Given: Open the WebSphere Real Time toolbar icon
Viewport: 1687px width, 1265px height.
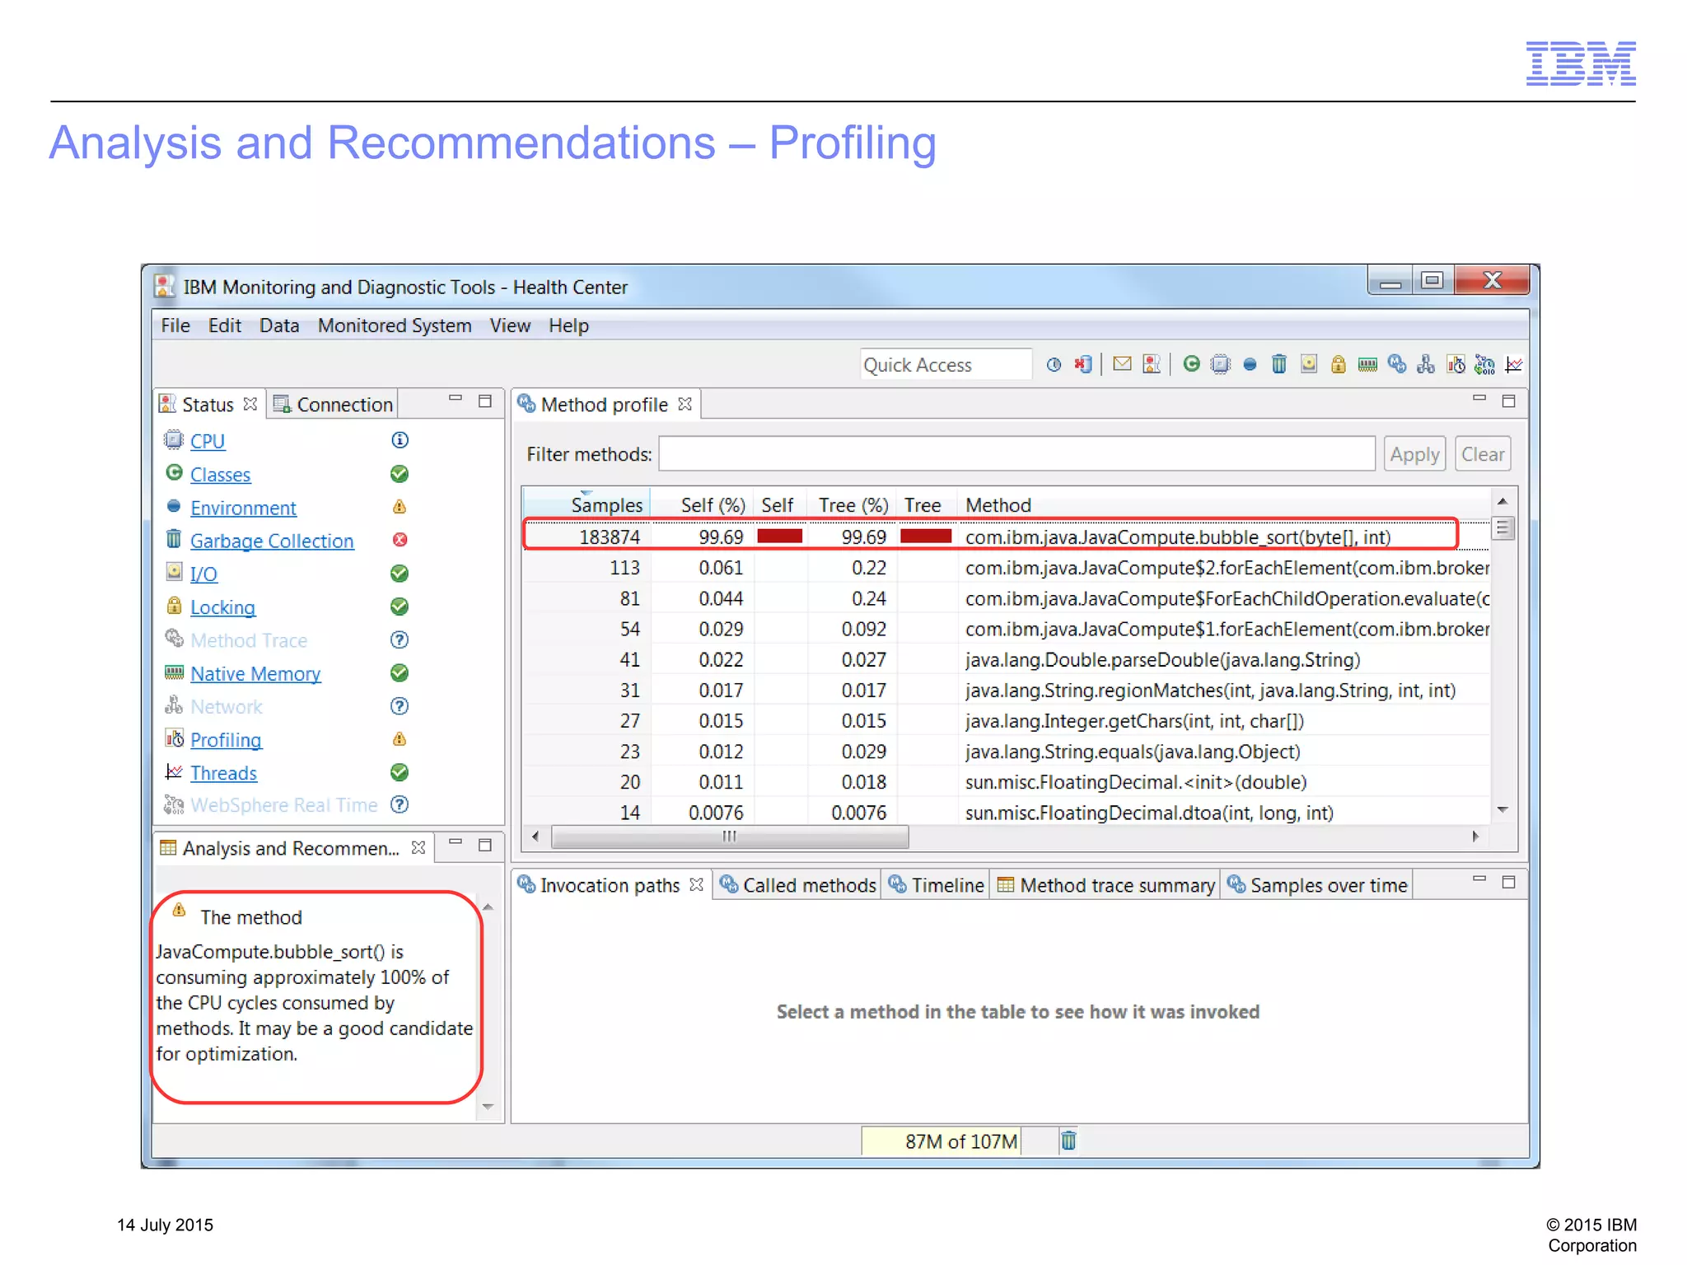Looking at the screenshot, I should 1485,364.
